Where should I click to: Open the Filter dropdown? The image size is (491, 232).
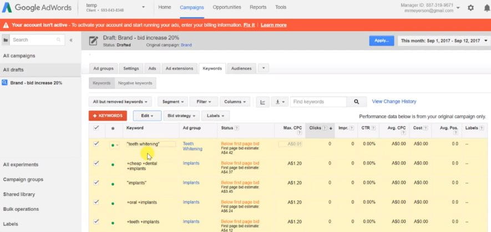pos(204,102)
